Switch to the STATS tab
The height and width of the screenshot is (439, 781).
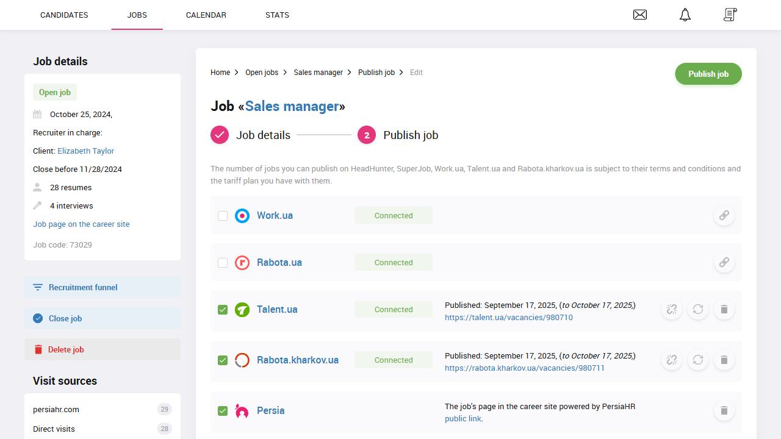pos(277,15)
